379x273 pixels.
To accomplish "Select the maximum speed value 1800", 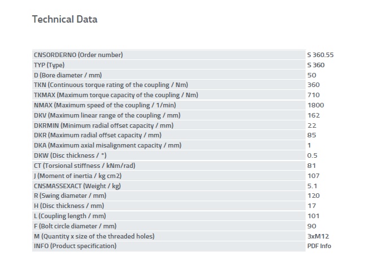I will (316, 105).
